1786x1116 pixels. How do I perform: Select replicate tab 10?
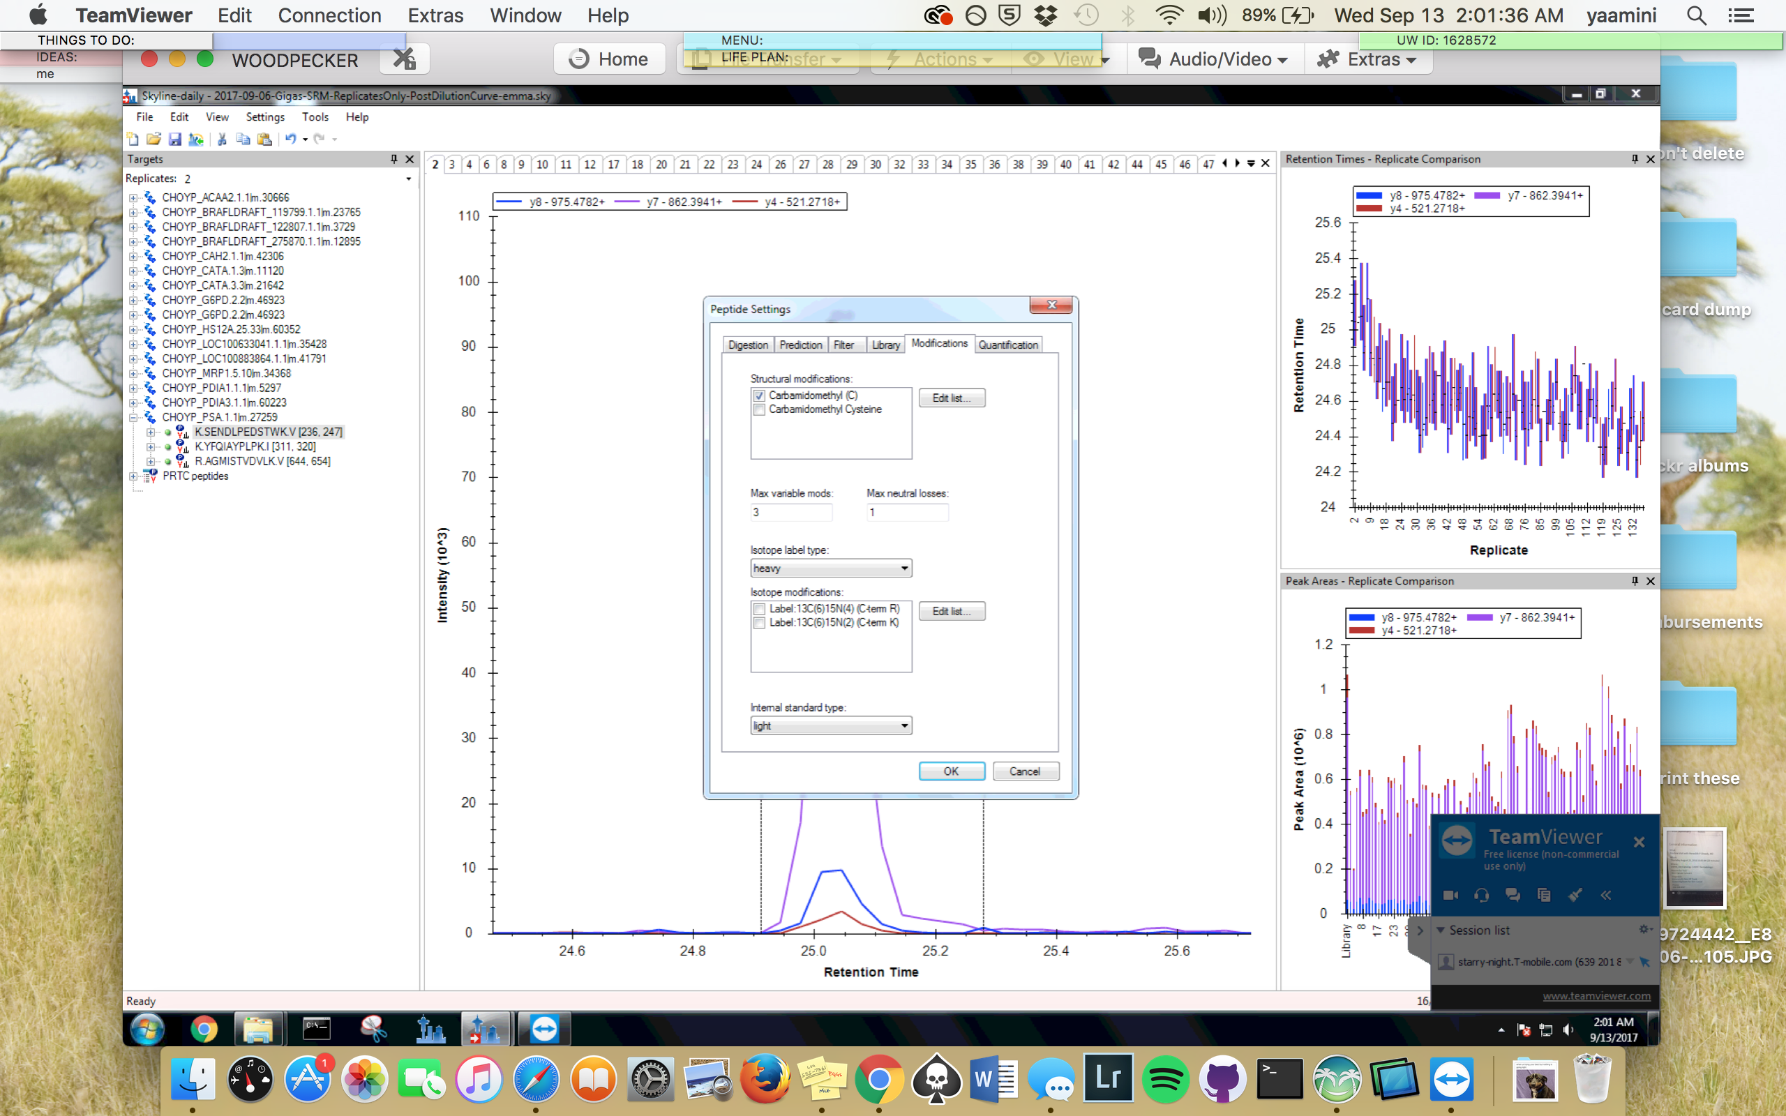click(x=541, y=164)
